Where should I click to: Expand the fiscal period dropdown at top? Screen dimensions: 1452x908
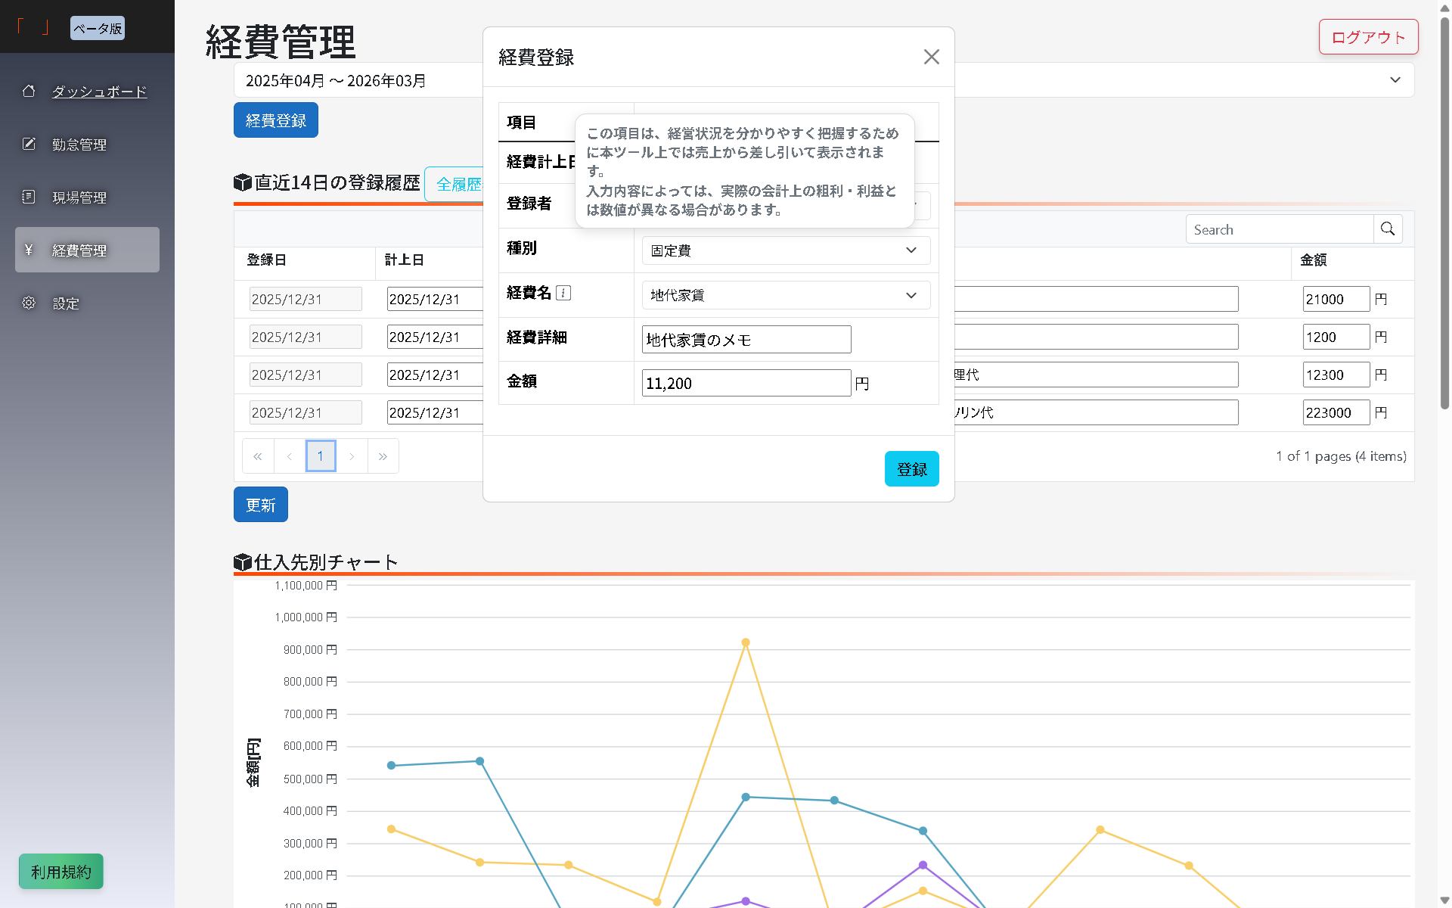(x=1395, y=79)
